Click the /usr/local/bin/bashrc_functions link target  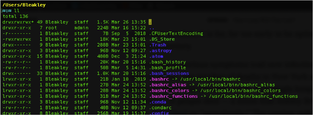point(253,96)
